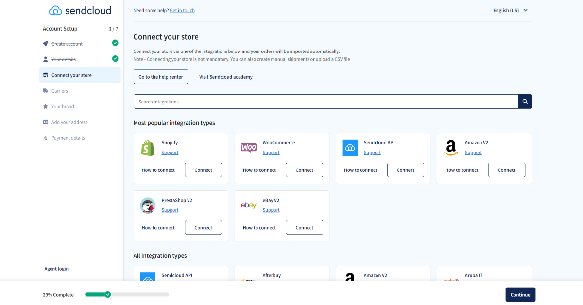
Task: Click the All integration types heading
Action: point(160,256)
